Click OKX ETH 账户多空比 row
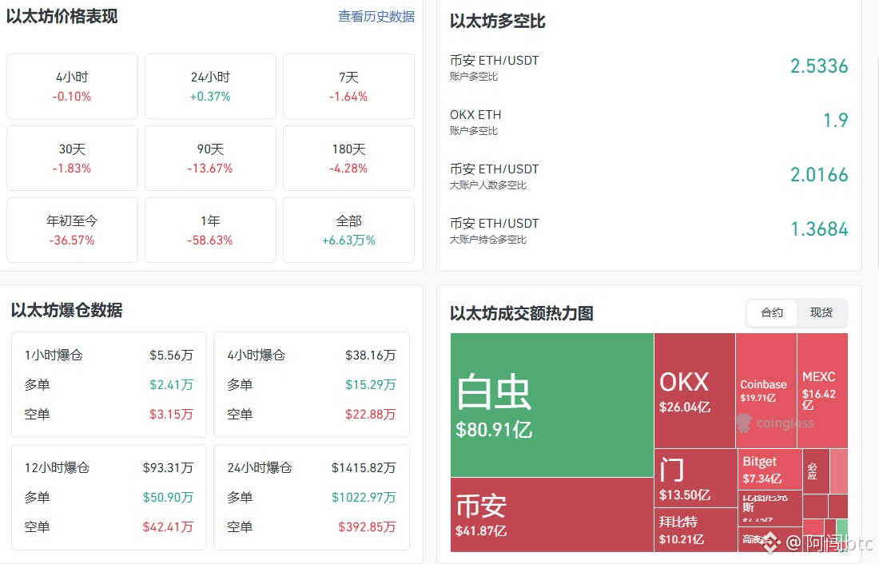Screen dimensions: 879x564 [649, 121]
